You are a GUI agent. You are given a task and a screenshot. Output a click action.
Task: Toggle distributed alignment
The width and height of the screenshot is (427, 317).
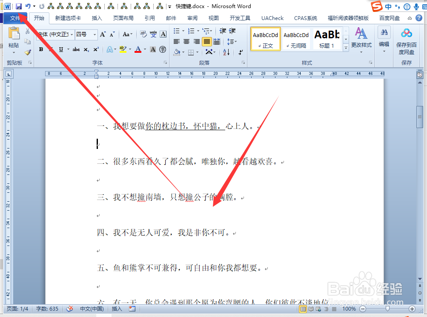pos(217,42)
